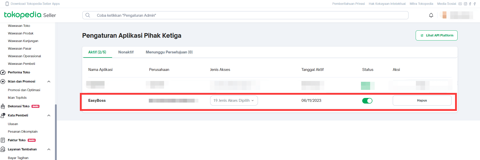Open Tokopedia's YouTube channel icon
This screenshot has width=480, height=160.
pos(460,4)
